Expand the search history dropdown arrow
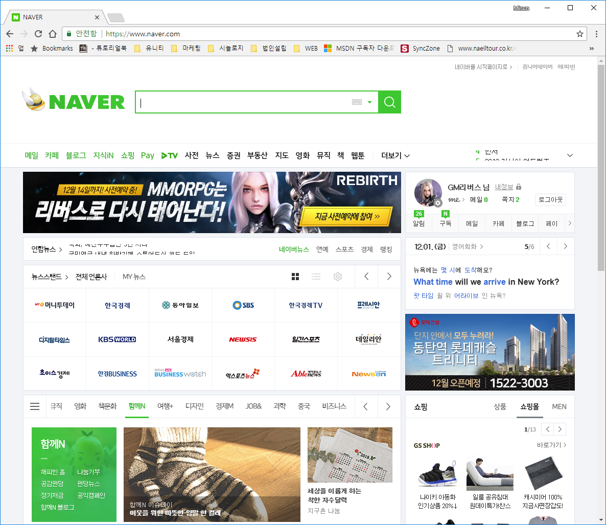Viewport: 606px width, 525px height. click(369, 102)
